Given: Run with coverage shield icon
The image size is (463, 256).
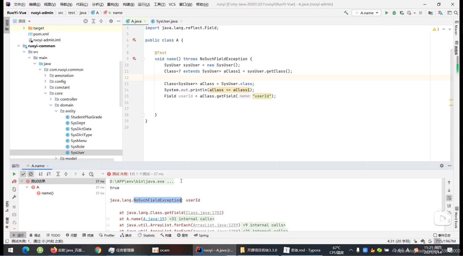Looking at the screenshot, I should click(402, 13).
